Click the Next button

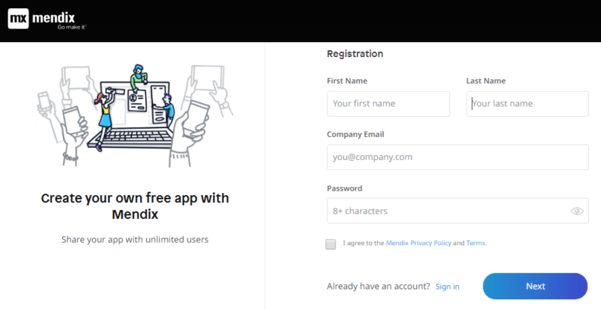click(x=535, y=286)
